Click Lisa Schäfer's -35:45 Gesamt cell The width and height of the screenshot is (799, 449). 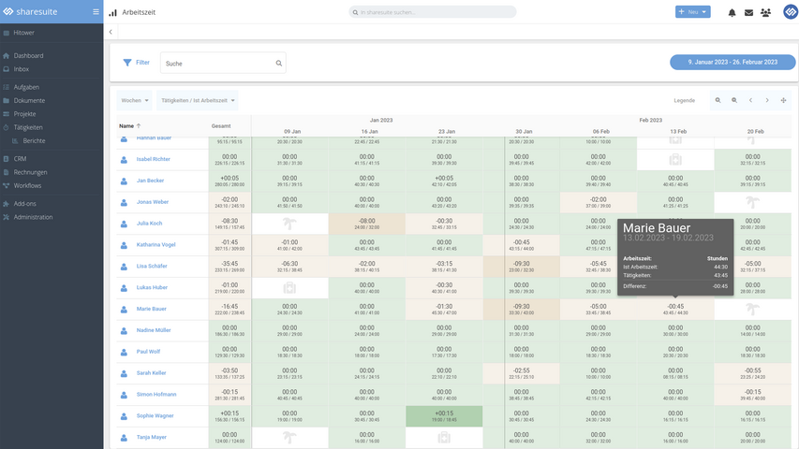tap(229, 267)
